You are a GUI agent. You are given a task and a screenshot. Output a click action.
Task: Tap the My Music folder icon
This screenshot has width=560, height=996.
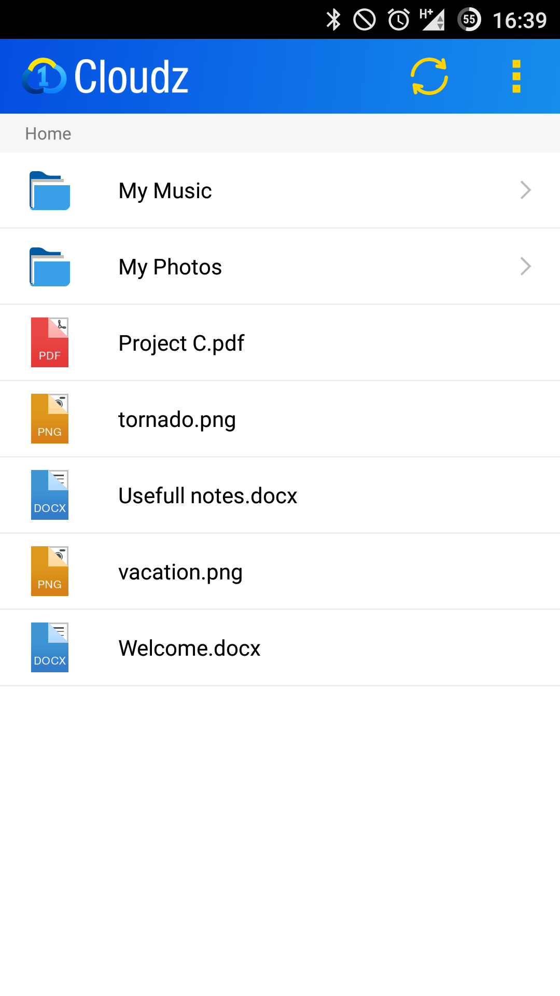pos(50,191)
